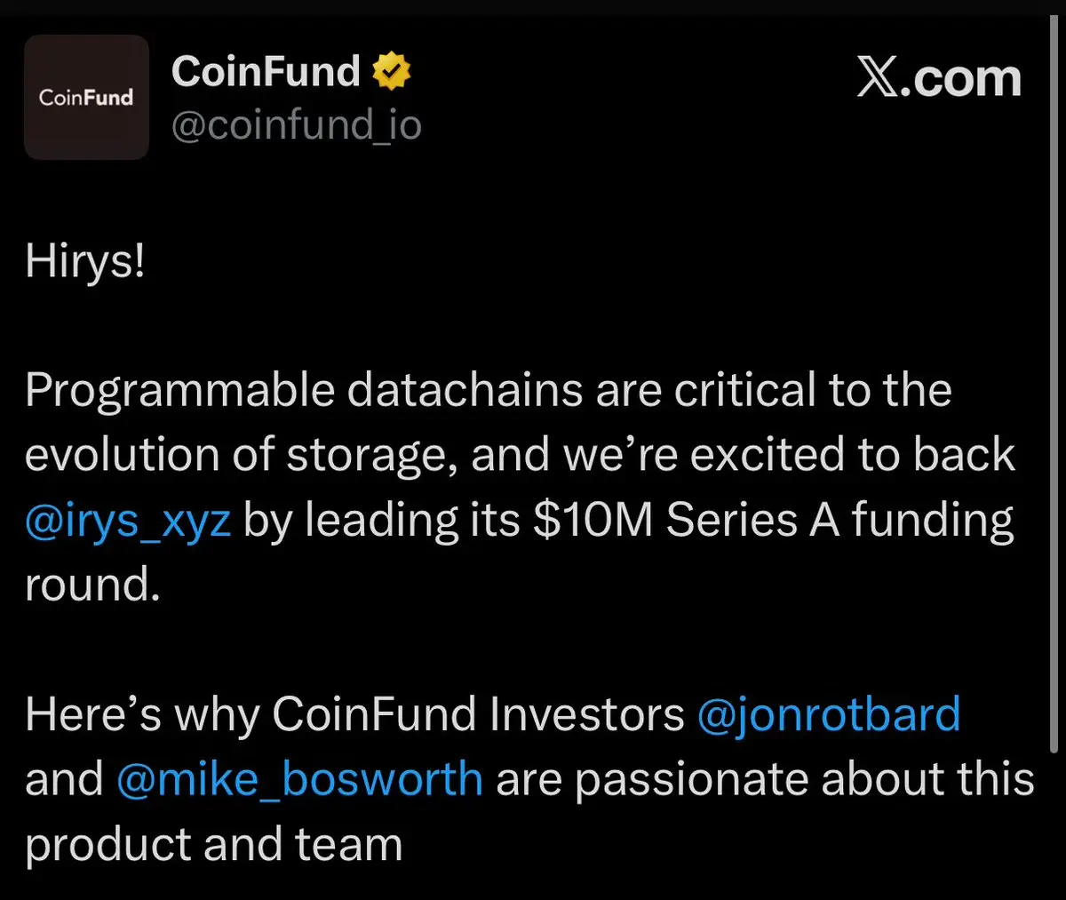The image size is (1066, 900).
Task: Click the '.com' part of the watermark
Action: [962, 80]
